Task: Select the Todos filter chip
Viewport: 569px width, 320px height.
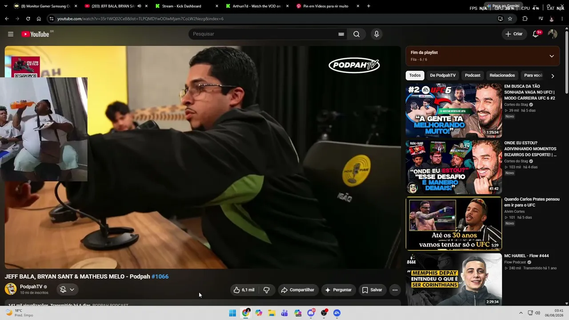Action: 415,76
